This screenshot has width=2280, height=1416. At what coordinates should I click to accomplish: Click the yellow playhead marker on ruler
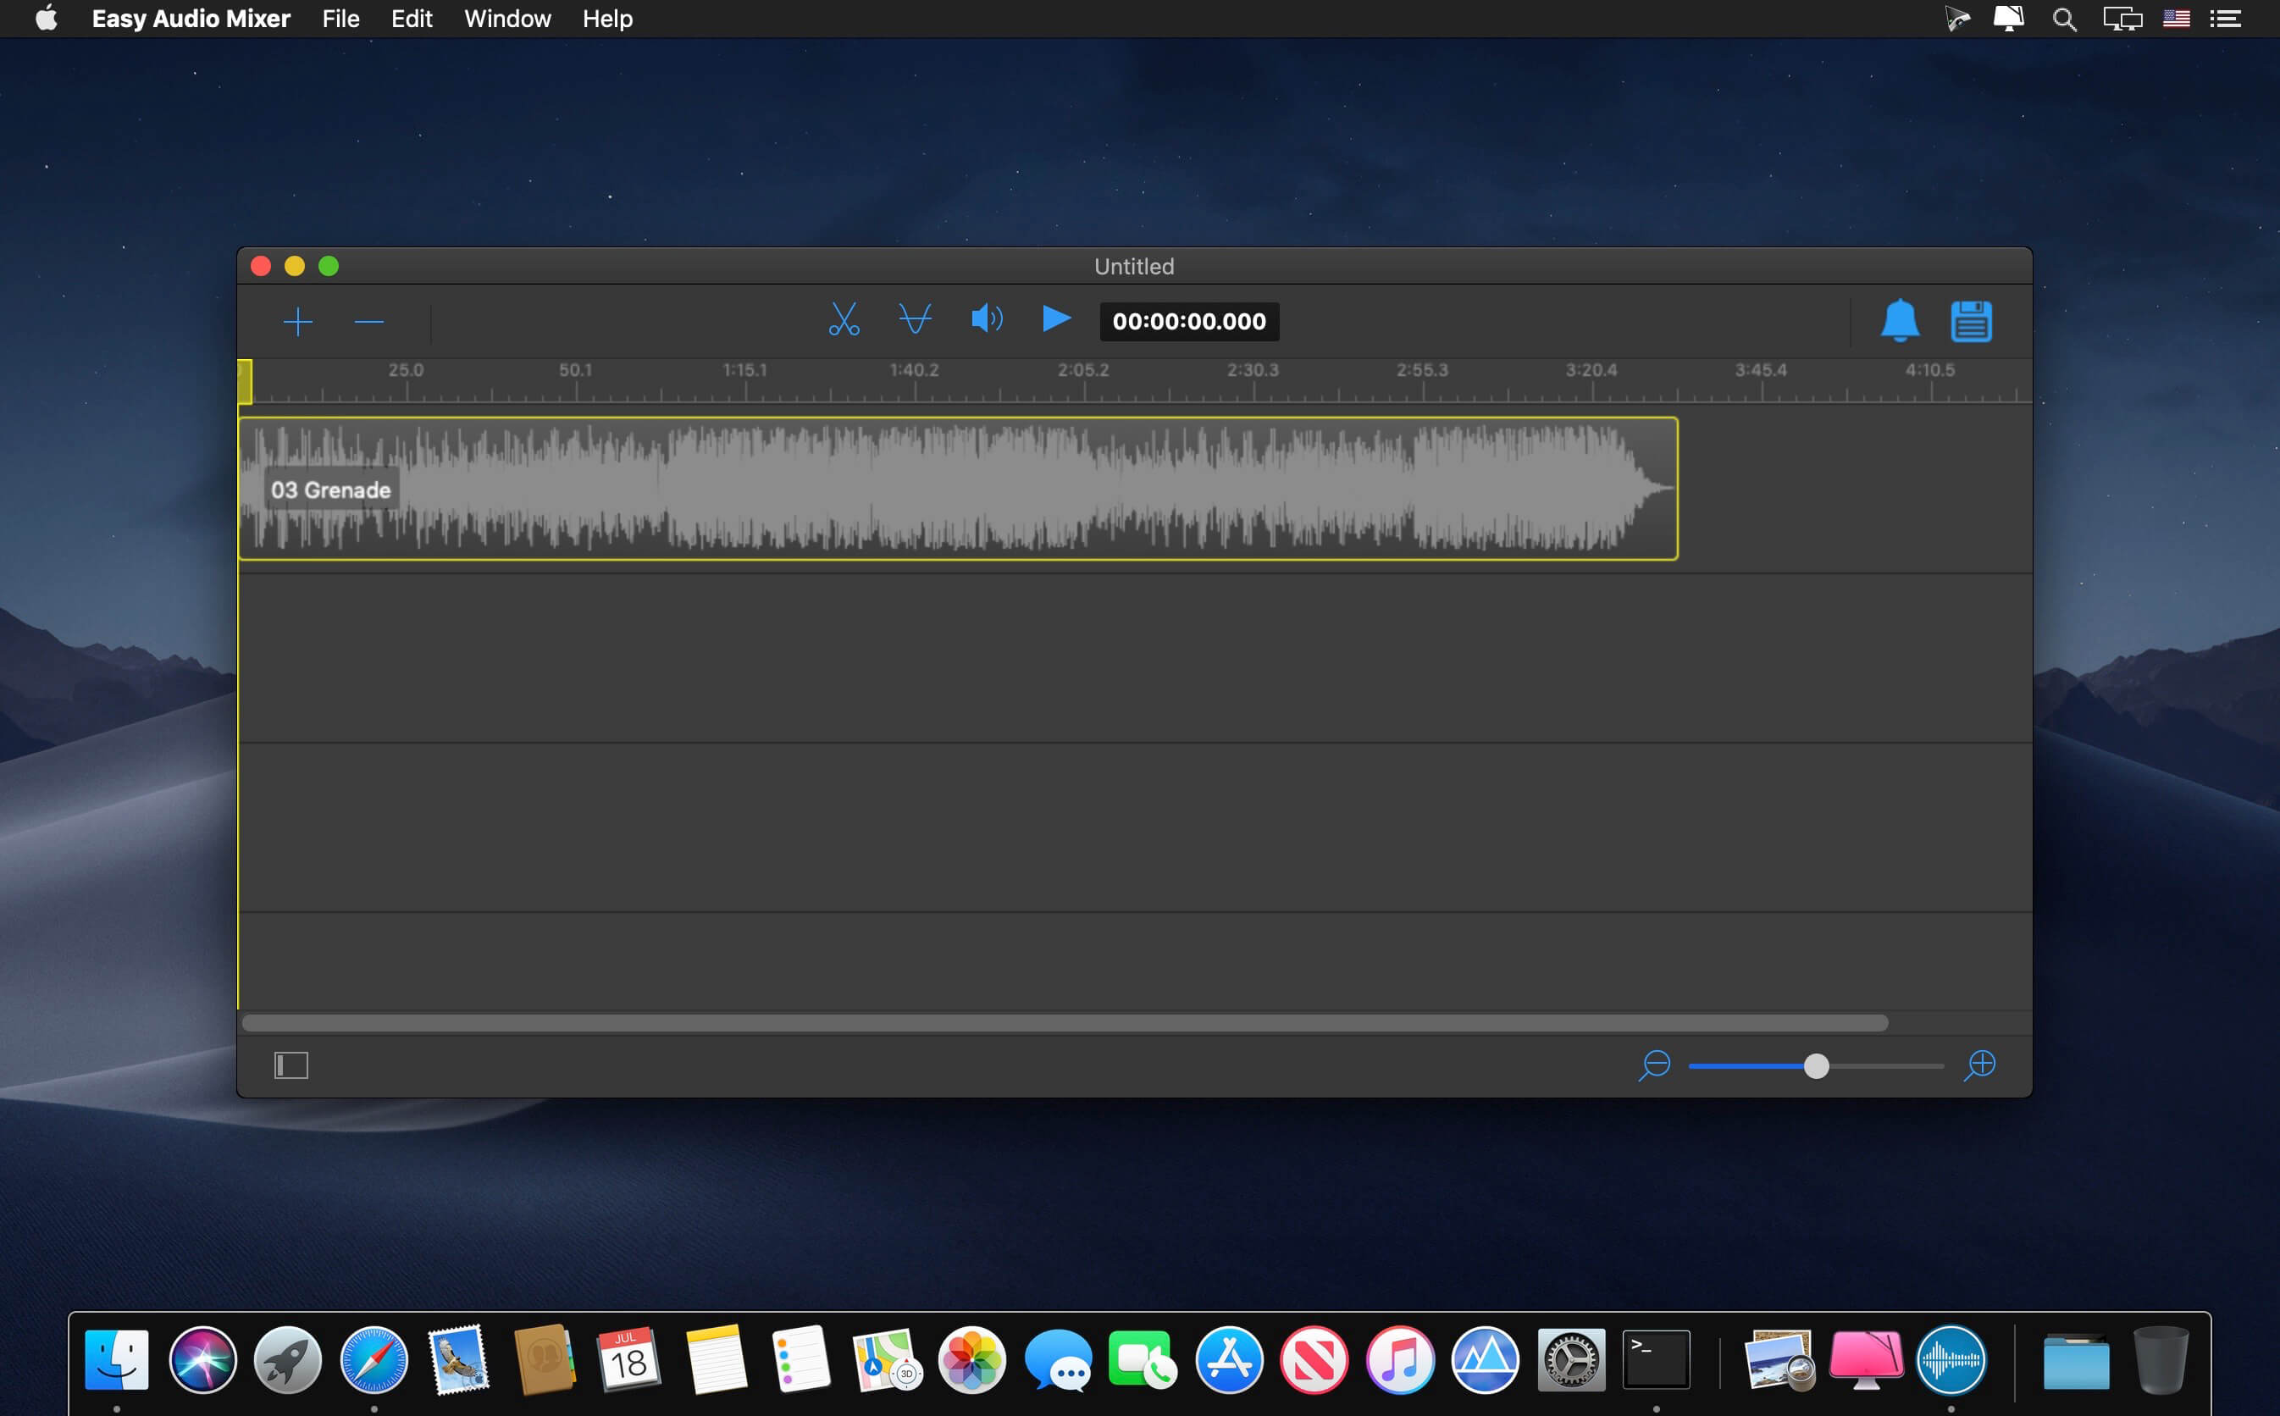point(245,382)
